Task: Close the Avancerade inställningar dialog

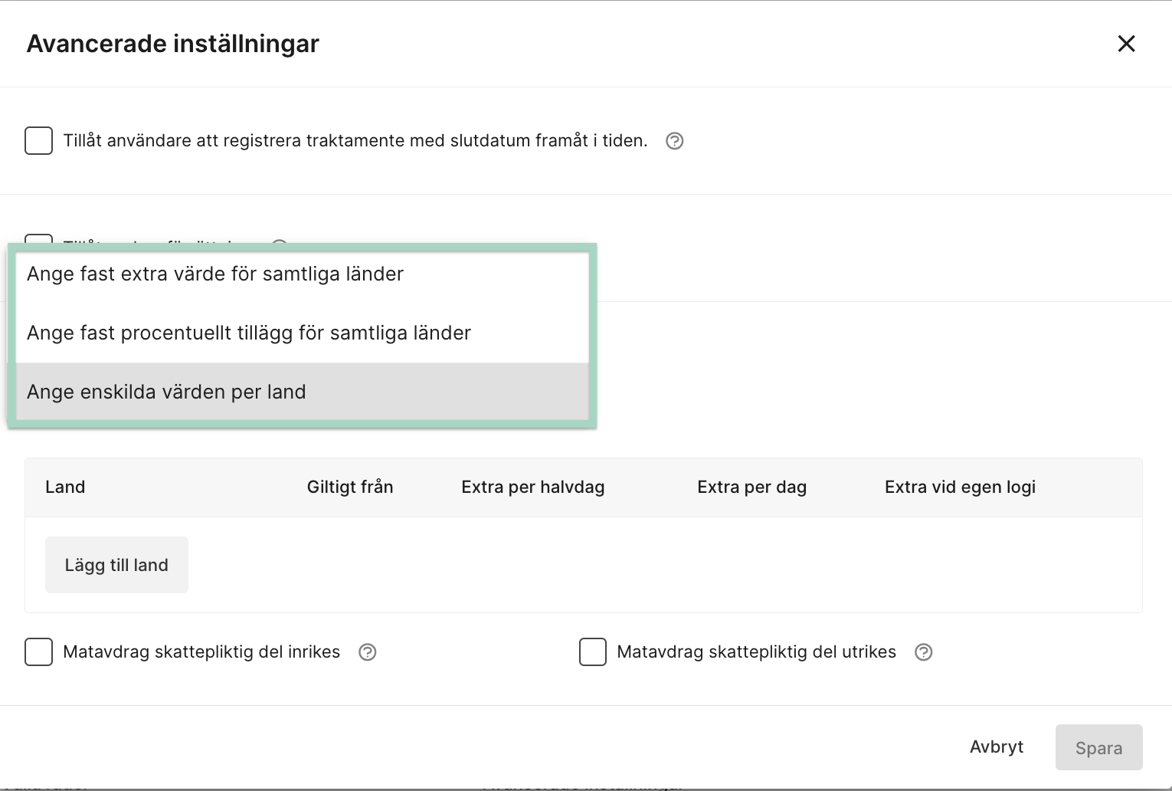Action: click(1126, 44)
